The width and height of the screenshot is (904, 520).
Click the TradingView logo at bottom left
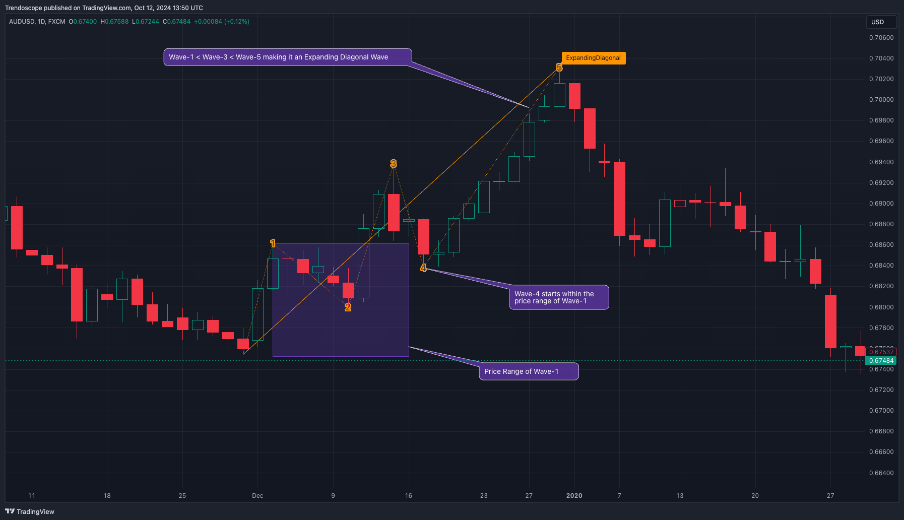coord(30,511)
